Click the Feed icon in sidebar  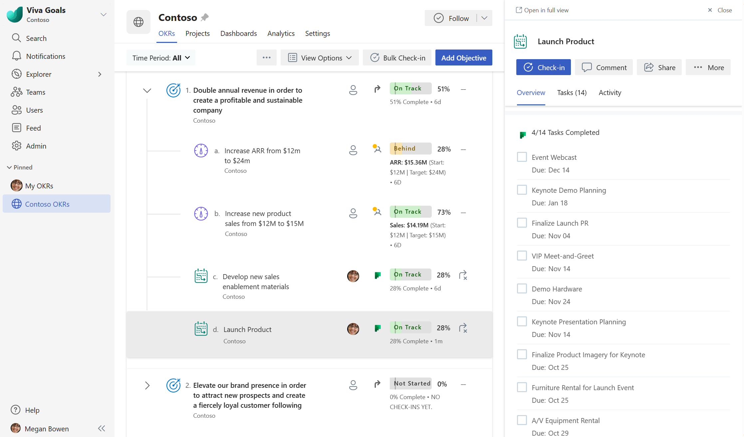[x=17, y=128]
